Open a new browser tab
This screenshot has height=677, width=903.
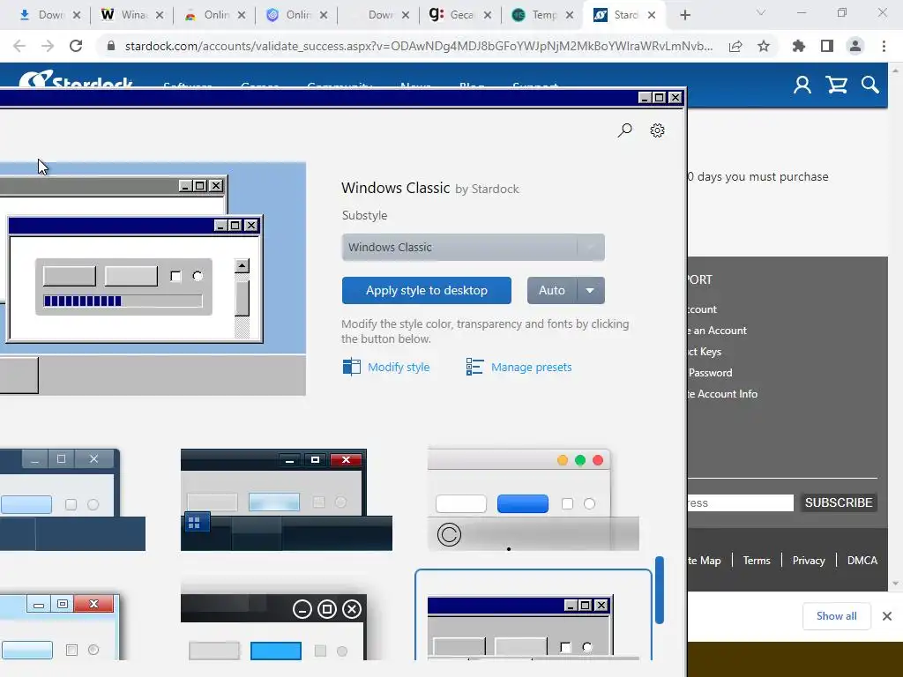pos(684,15)
